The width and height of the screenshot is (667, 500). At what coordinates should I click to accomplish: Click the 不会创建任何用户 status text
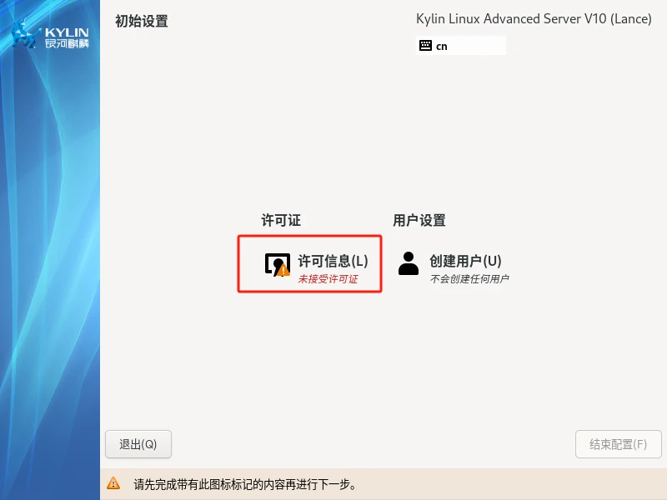coord(469,279)
